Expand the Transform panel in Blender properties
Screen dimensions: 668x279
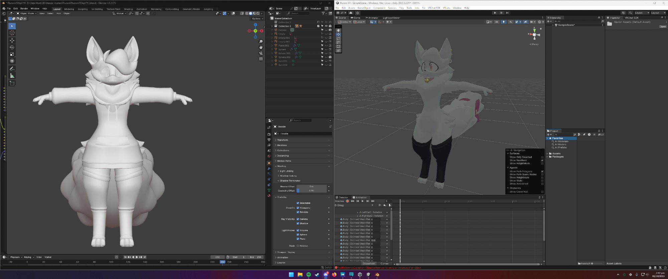tap(283, 140)
